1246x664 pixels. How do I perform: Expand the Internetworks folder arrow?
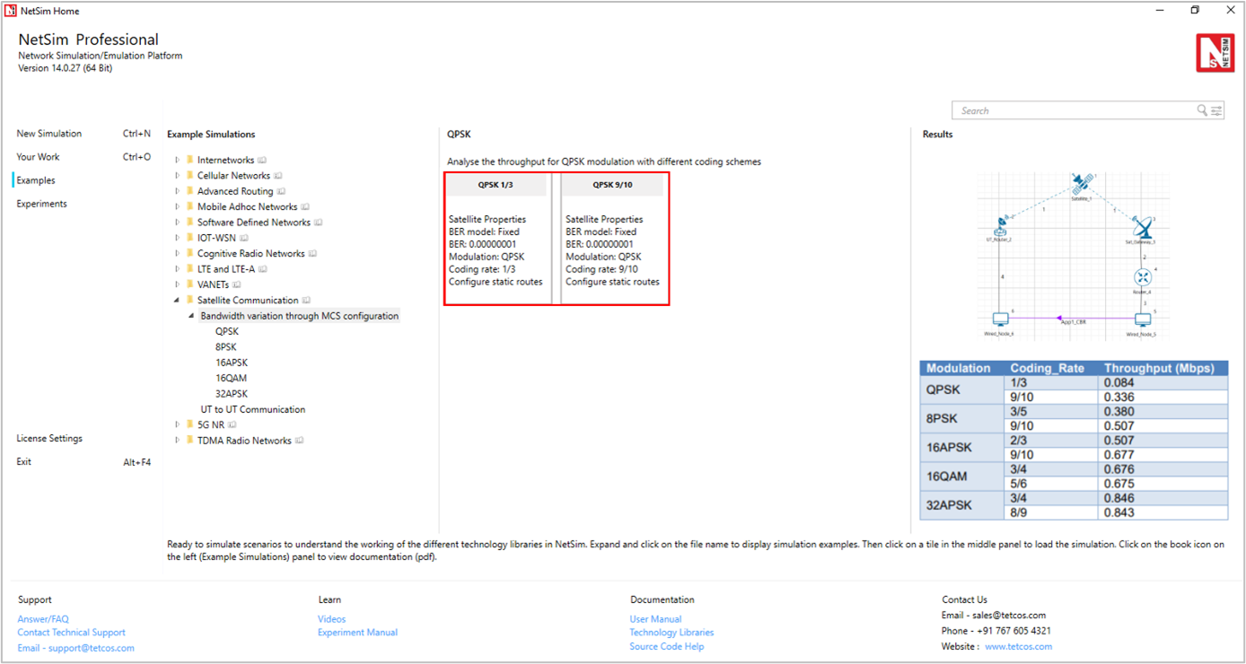pyautogui.click(x=178, y=161)
